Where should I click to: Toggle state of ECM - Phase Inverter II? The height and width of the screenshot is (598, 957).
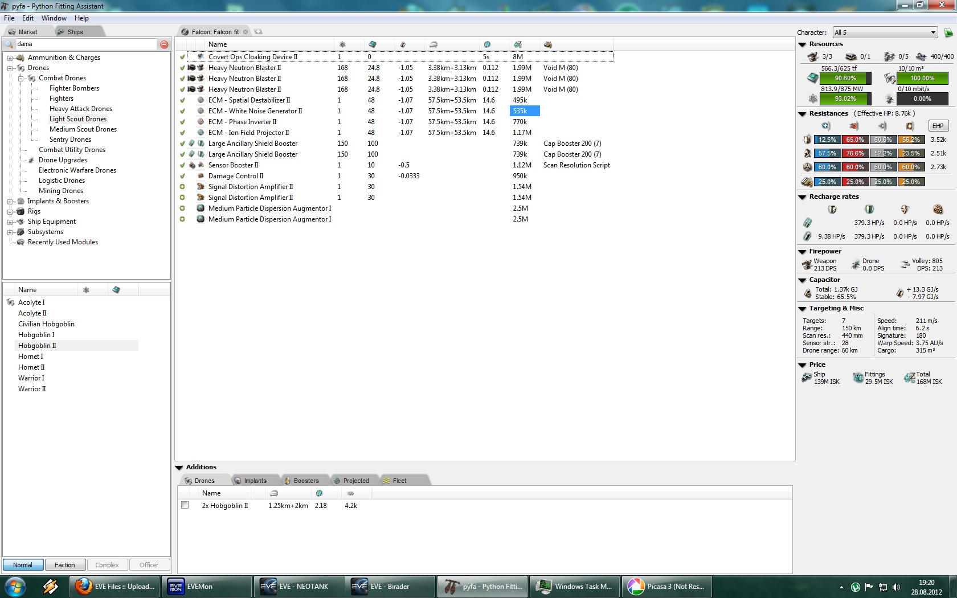point(182,122)
